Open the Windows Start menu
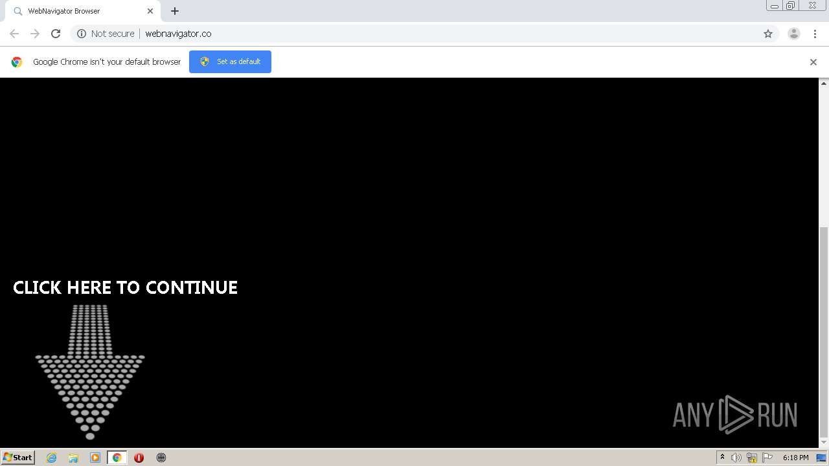Image resolution: width=829 pixels, height=466 pixels. [17, 457]
